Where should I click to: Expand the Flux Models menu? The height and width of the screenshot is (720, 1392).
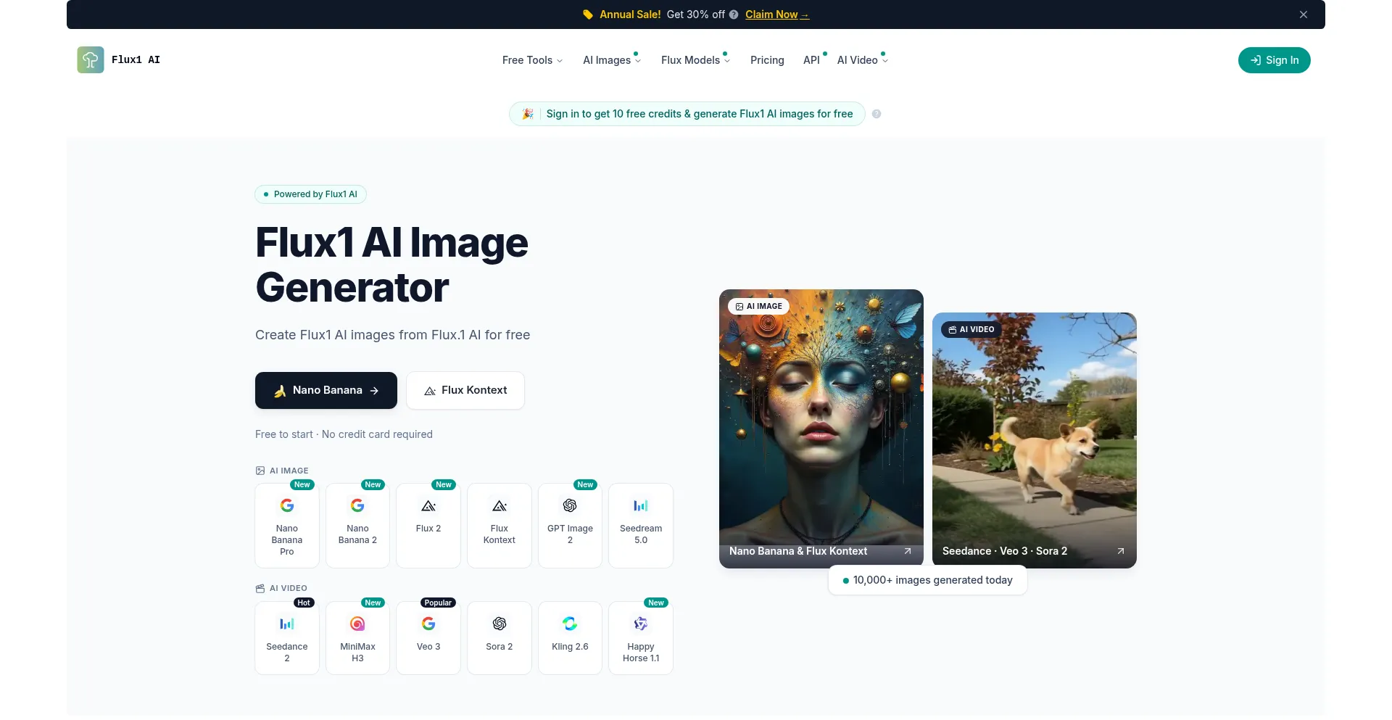pyautogui.click(x=695, y=60)
